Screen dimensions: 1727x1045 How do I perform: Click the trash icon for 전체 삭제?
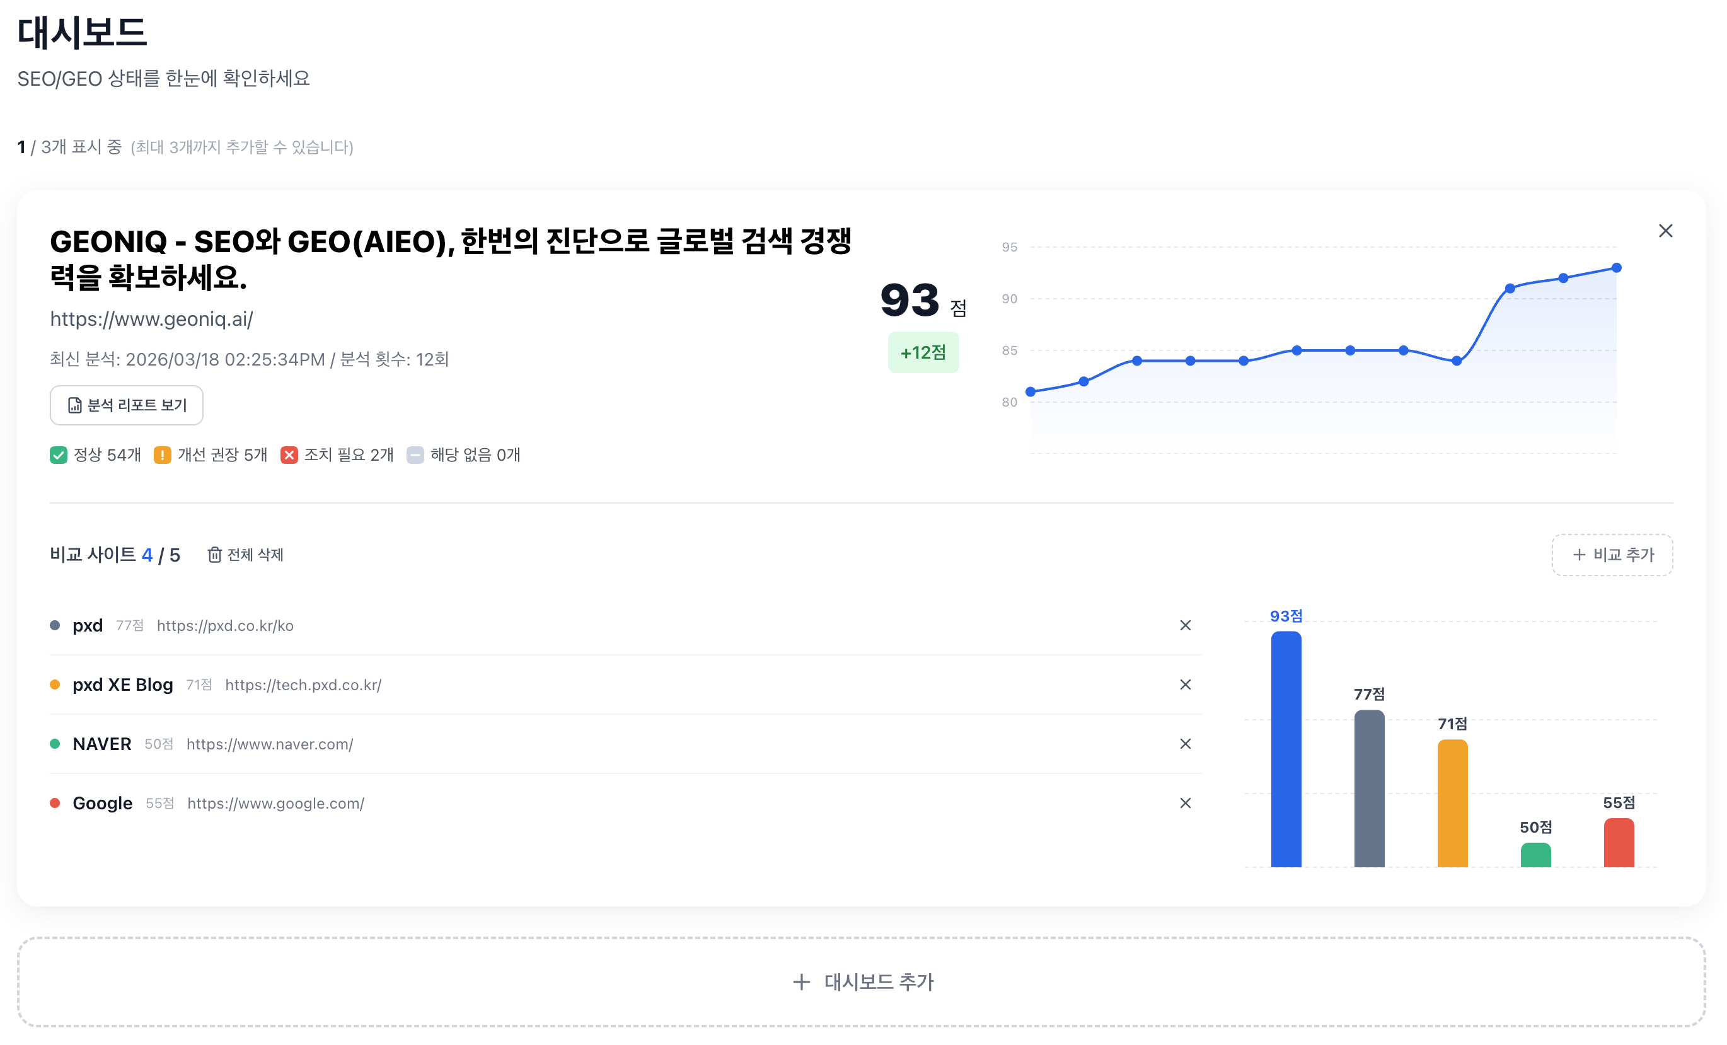coord(214,555)
